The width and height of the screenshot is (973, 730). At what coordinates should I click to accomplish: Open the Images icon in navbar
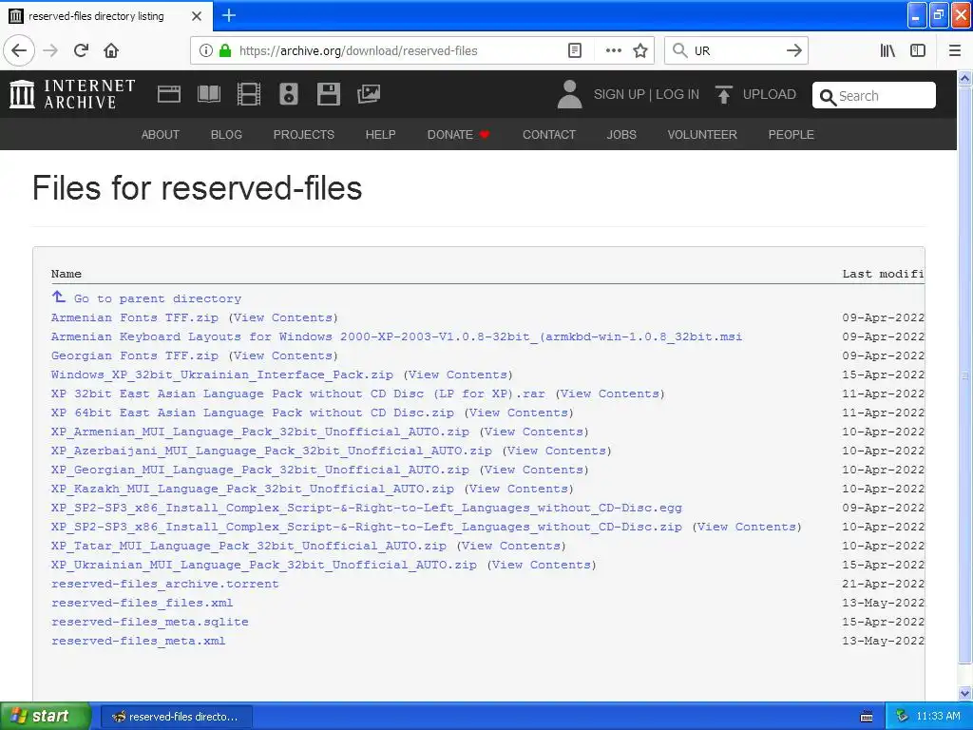[369, 94]
